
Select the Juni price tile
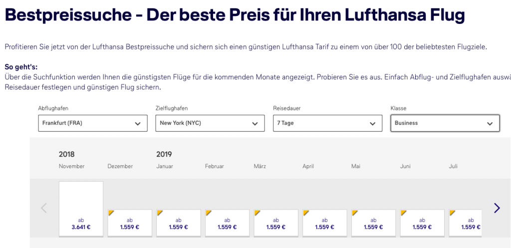[x=422, y=223]
